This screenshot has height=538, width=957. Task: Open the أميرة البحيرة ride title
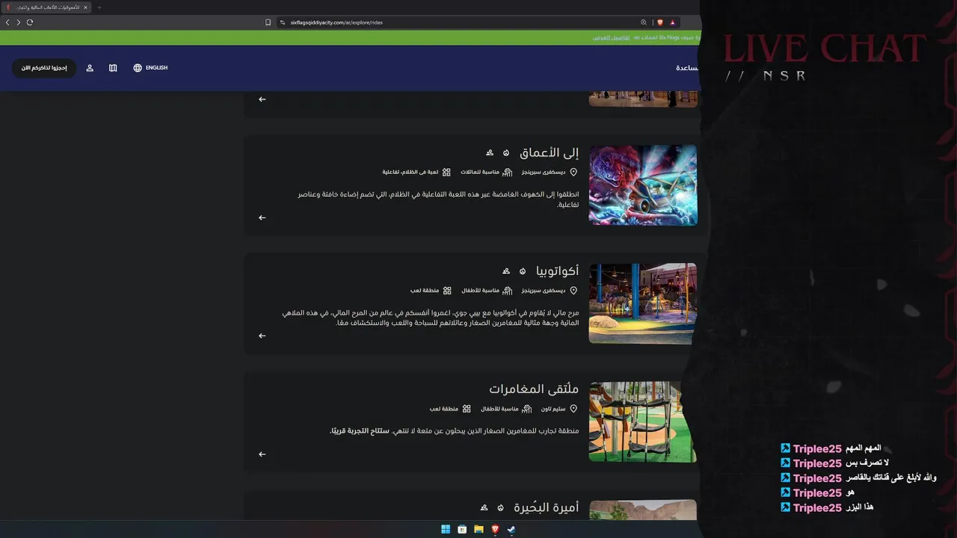click(x=547, y=507)
